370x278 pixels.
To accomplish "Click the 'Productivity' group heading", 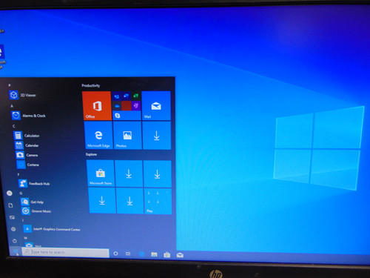I will pyautogui.click(x=91, y=85).
